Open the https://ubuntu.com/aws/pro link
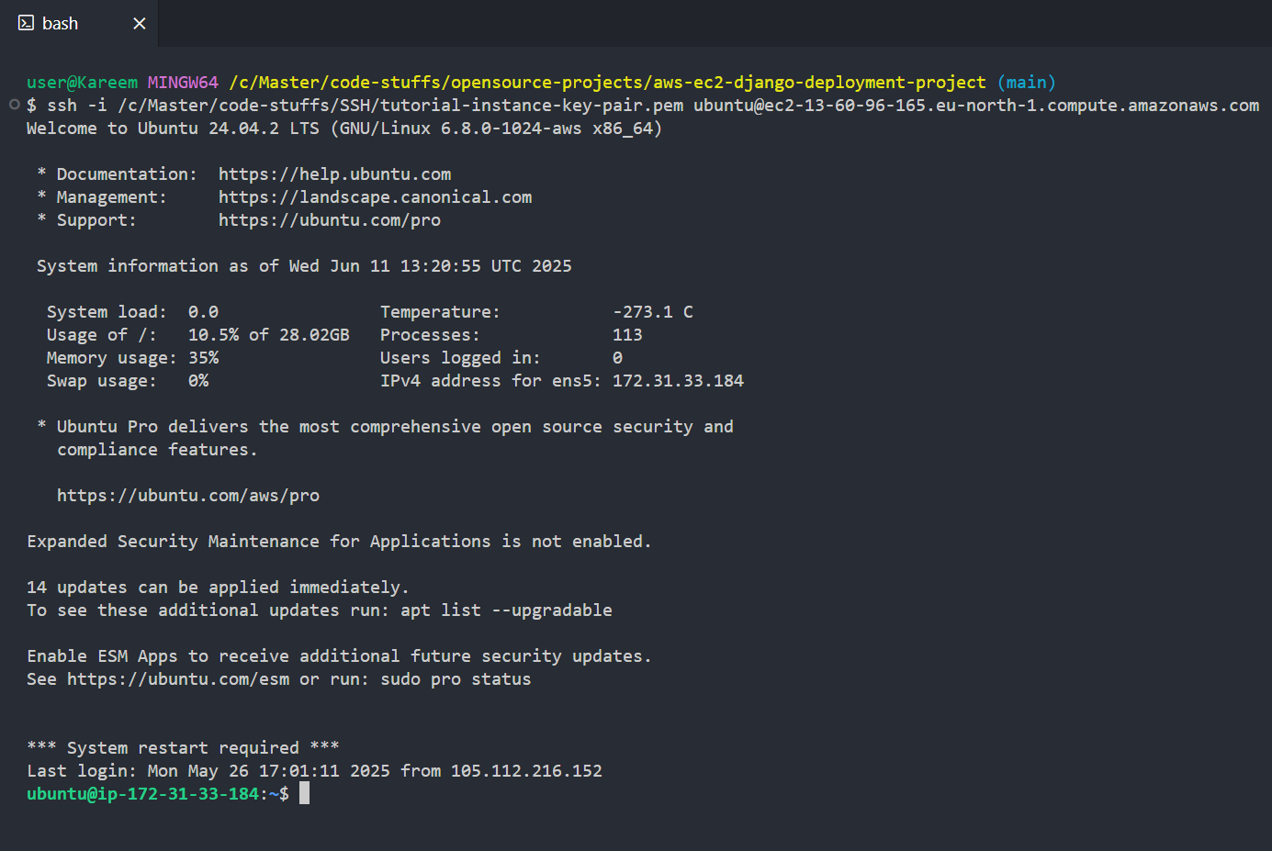Image resolution: width=1272 pixels, height=851 pixels. [x=188, y=496]
